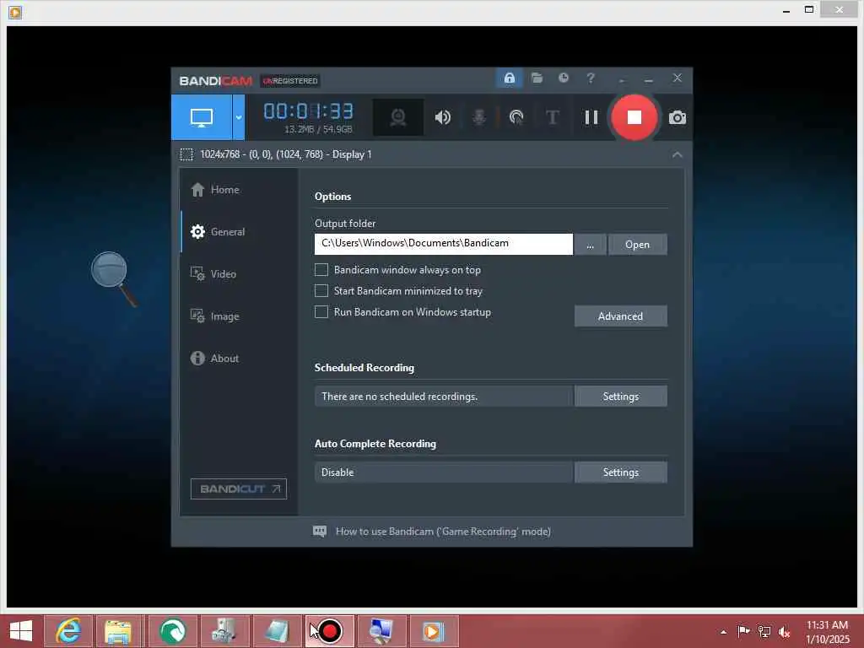
Task: Click the magnifier icon on the desktop
Action: (x=114, y=278)
